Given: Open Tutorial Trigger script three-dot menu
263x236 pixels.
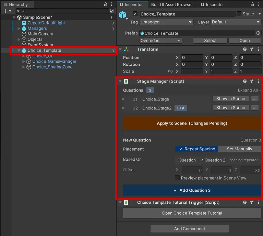Looking at the screenshot, I should tap(258, 202).
